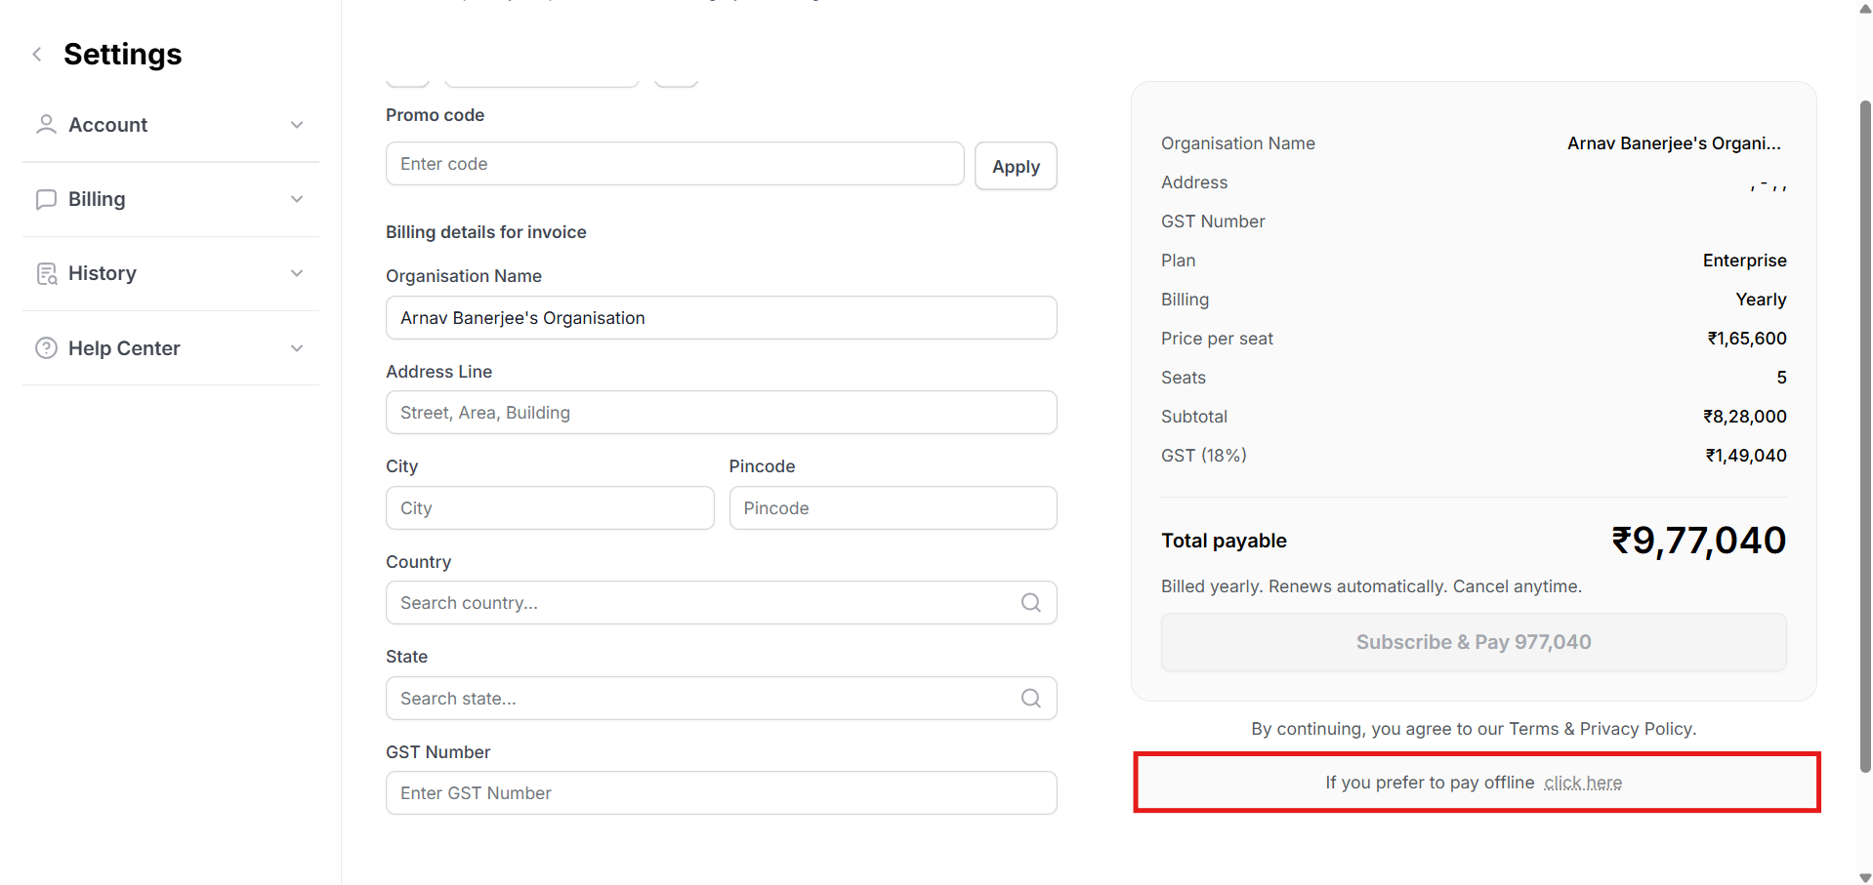Click the search icon in Country field

point(1030,603)
